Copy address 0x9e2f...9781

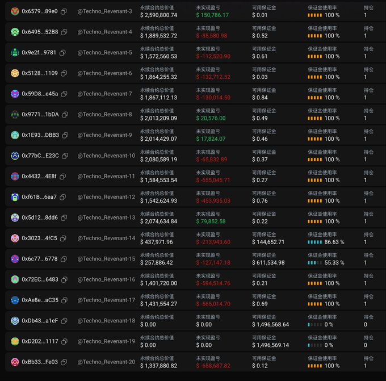click(62, 52)
